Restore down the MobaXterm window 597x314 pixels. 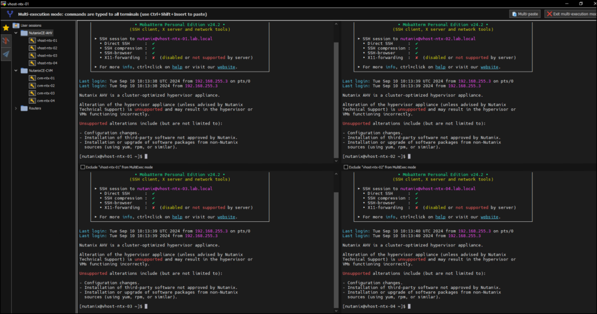point(581,3)
